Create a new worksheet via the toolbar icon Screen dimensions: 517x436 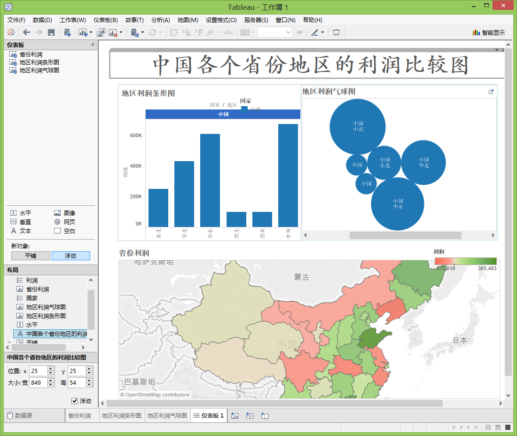82,32
